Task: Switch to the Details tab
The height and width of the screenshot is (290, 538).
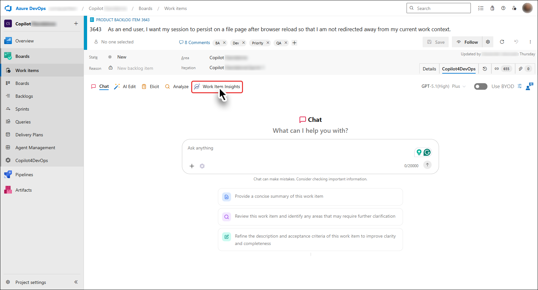Action: coord(429,69)
